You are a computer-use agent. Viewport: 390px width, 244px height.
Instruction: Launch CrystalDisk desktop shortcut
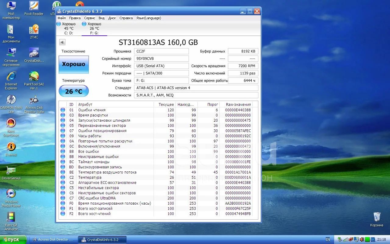[34, 56]
